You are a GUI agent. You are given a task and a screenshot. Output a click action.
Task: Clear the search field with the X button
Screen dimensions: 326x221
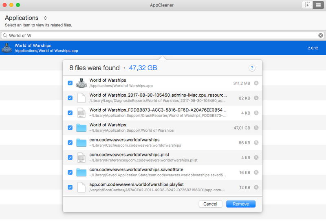[321, 35]
